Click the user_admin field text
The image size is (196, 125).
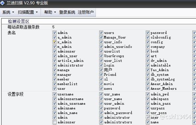tap(114, 103)
